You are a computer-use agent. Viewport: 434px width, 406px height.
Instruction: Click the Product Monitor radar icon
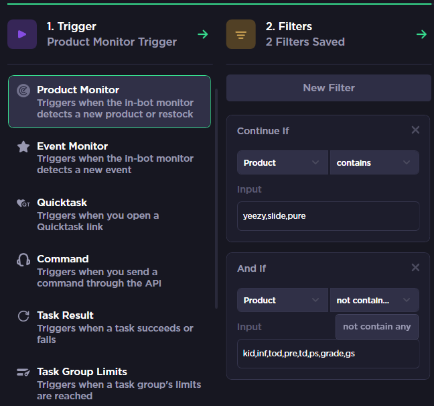(x=23, y=91)
